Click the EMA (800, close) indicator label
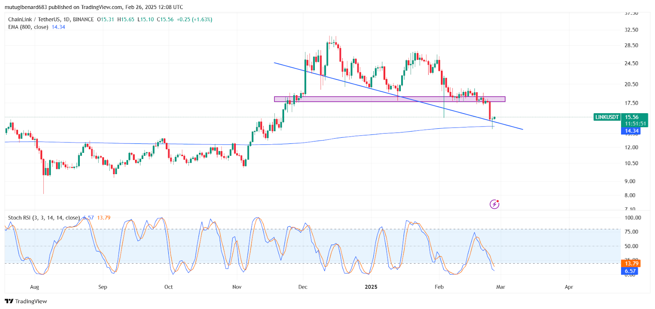The image size is (655, 309). [x=28, y=27]
